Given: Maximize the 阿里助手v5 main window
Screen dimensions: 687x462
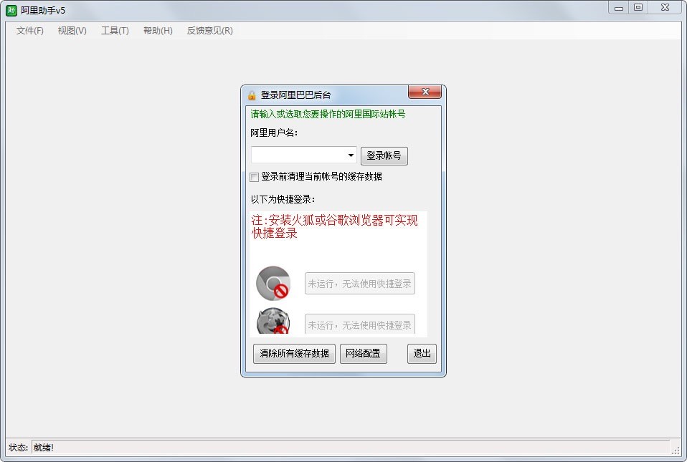Looking at the screenshot, I should pos(638,8).
